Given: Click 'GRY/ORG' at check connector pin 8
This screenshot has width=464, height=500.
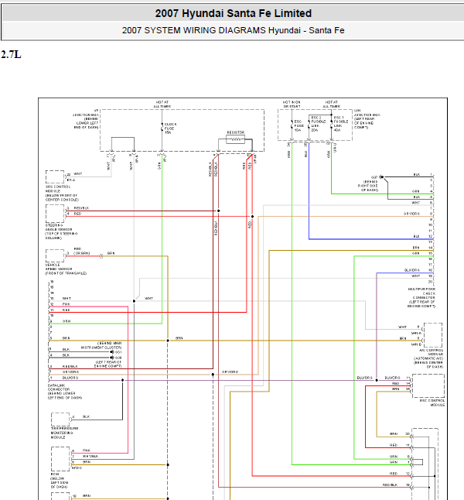Looking at the screenshot, I should pyautogui.click(x=411, y=214).
